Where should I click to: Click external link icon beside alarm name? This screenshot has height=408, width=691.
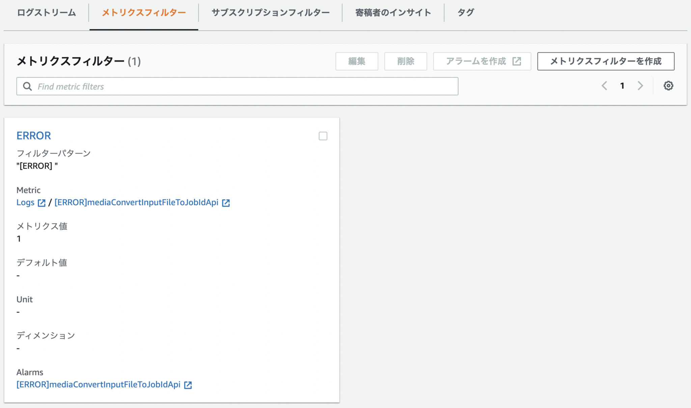[188, 385]
